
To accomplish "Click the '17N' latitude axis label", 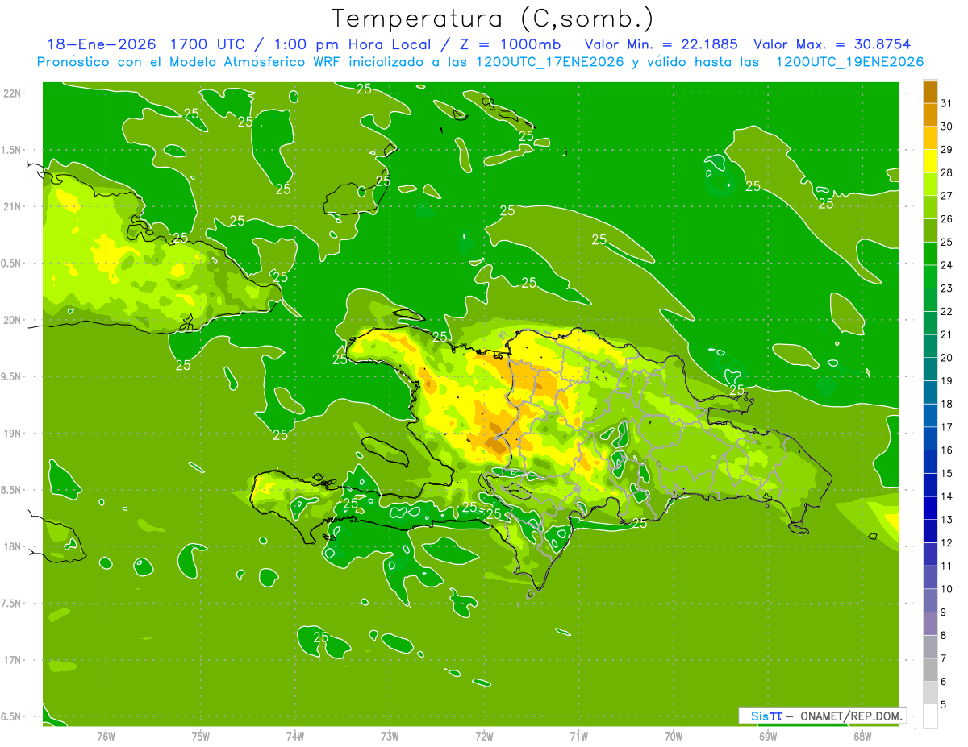I will coord(13,660).
